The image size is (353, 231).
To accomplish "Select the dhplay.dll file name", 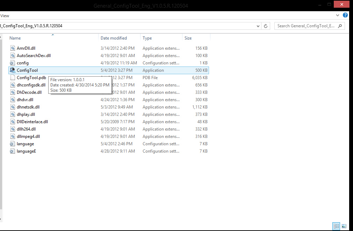I will click(x=26, y=114).
